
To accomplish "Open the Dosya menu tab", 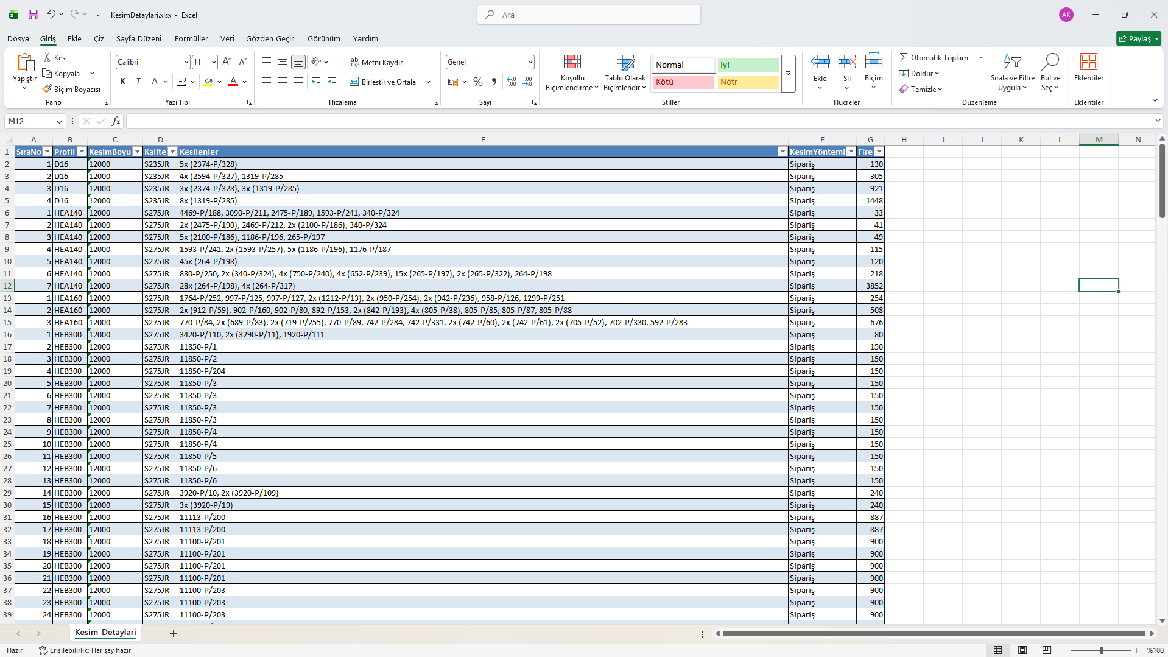I will 18,38.
